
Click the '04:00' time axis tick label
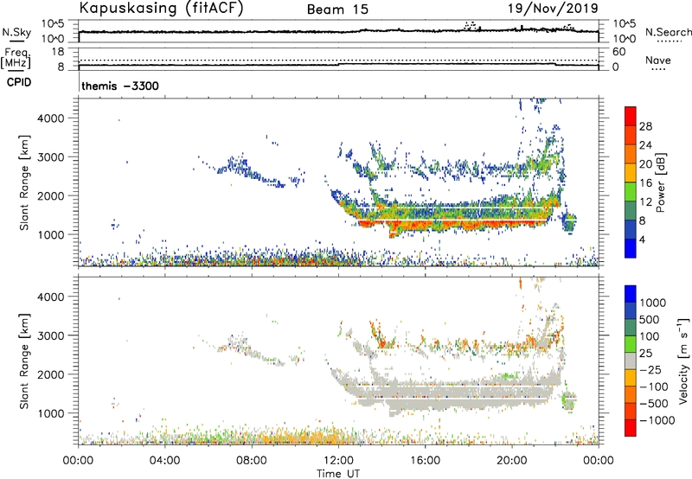click(164, 461)
